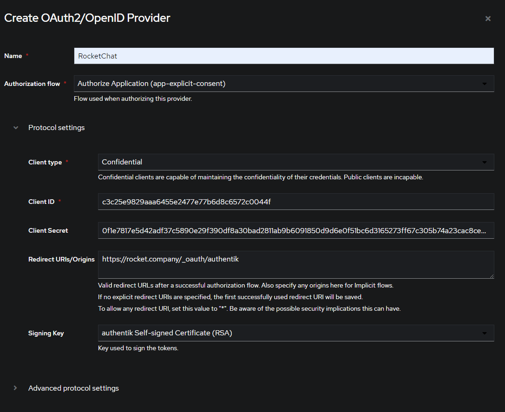Open the authentik Self-signed Certificate select box
This screenshot has height=412, width=505.
[288, 334]
